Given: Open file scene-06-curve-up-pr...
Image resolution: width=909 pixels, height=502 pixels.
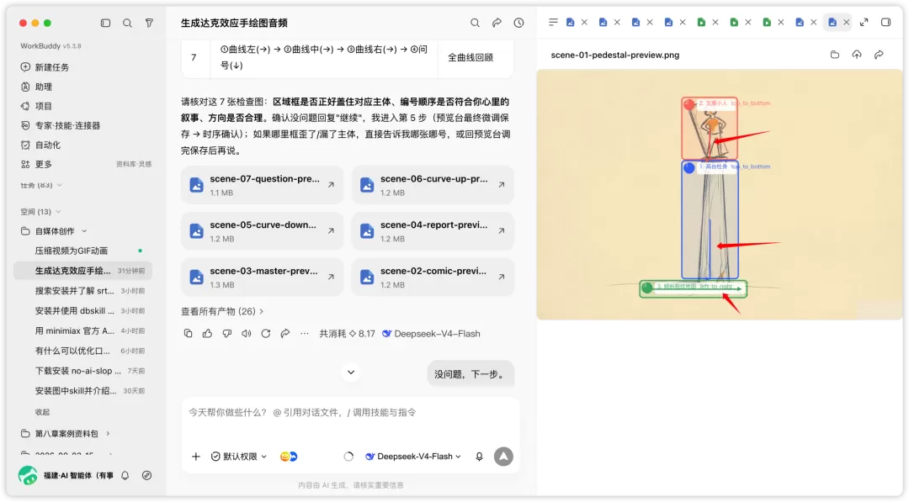Looking at the screenshot, I should point(433,185).
